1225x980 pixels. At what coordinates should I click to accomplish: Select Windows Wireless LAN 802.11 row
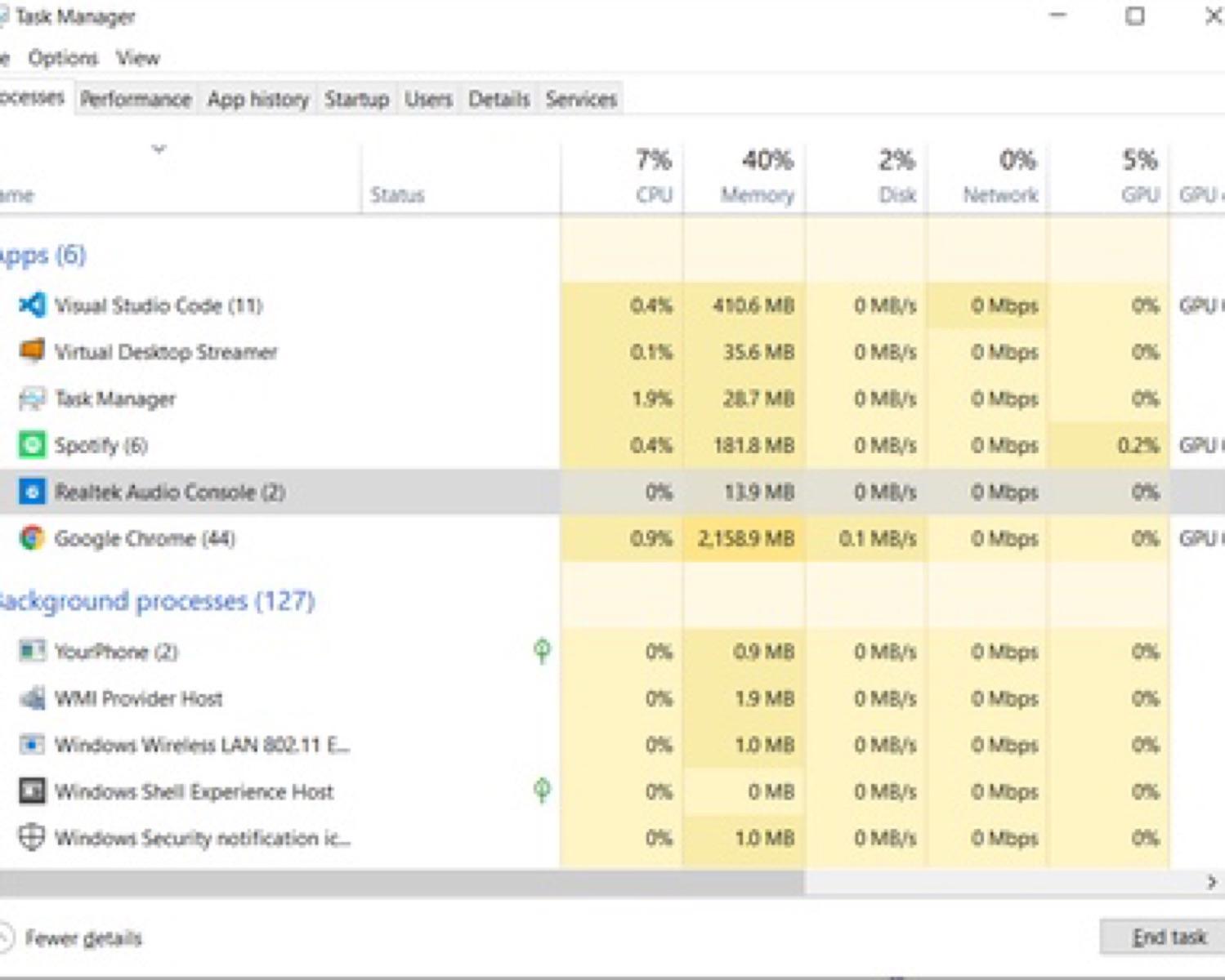pos(612,745)
